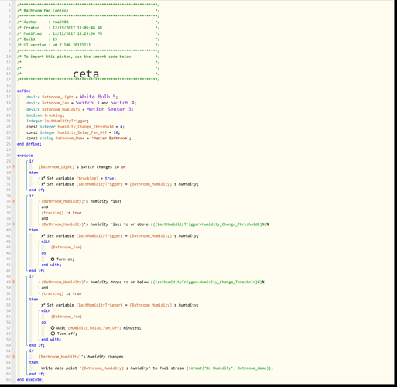The image size is (397, 387).
Task: Select the const Humidity_Change_Threshold = 4 line
Action: click(x=75, y=127)
